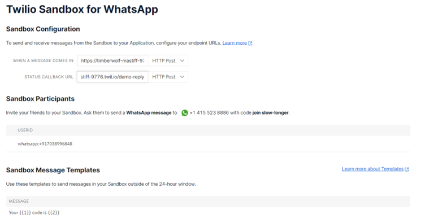Click the Sandbox Participants heading
Image resolution: width=425 pixels, height=218 pixels.
click(x=40, y=99)
